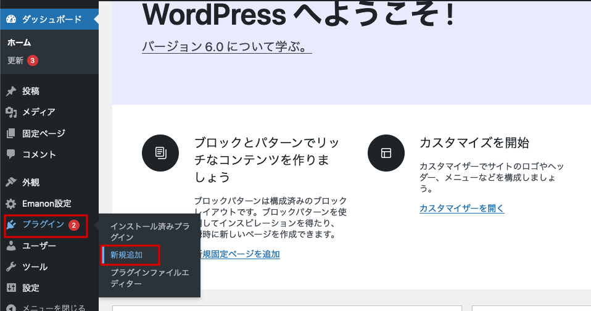Follow the カスタマイザーを開く link

coord(461,208)
